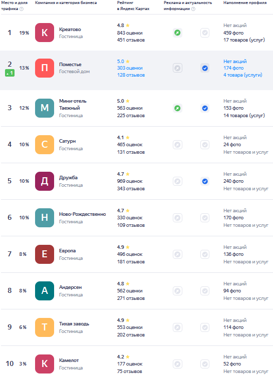
Task: Open Поместье 174 фото link
Action: (x=233, y=68)
